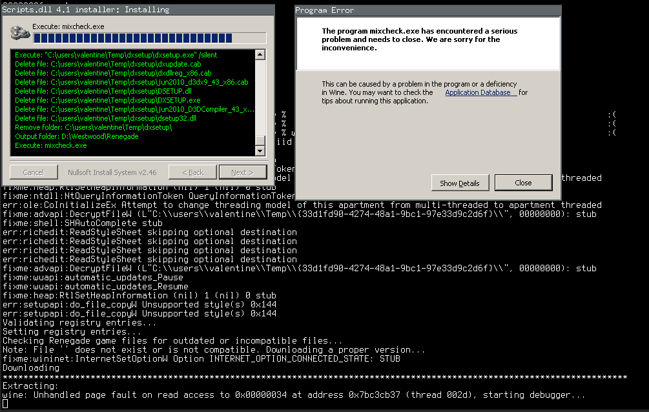The image size is (649, 412).
Task: Click the installation progress bar
Action: click(149, 38)
